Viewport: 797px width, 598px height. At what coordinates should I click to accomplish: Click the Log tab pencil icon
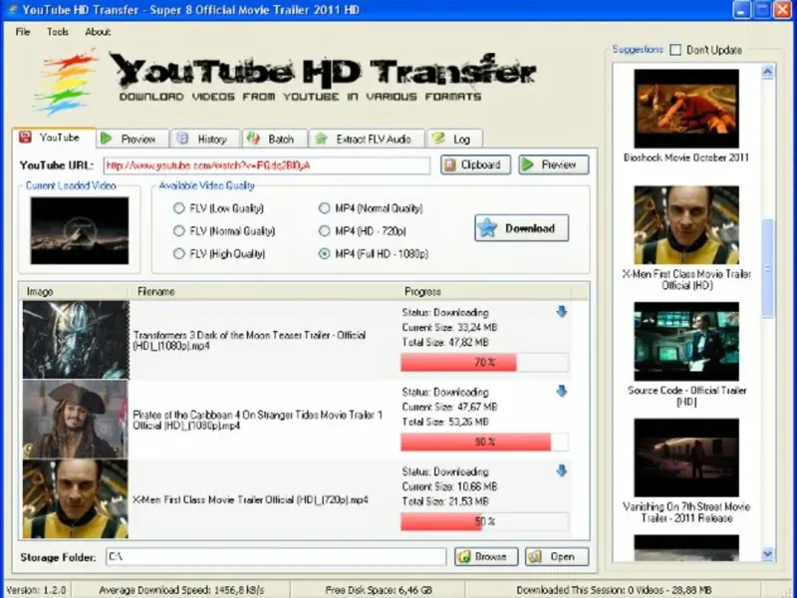tap(437, 139)
